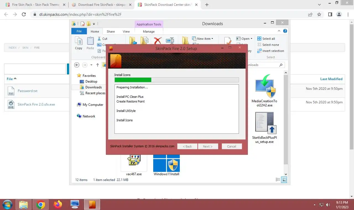Viewport: 354px width, 210px height.
Task: Select the Windows11Install file
Action: click(166, 166)
